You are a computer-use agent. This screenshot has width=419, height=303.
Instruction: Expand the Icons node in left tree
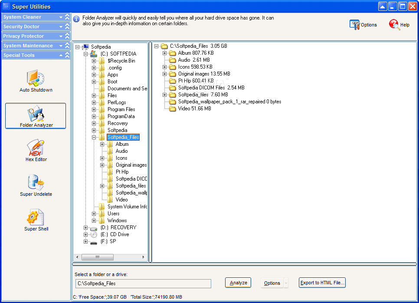[102, 158]
